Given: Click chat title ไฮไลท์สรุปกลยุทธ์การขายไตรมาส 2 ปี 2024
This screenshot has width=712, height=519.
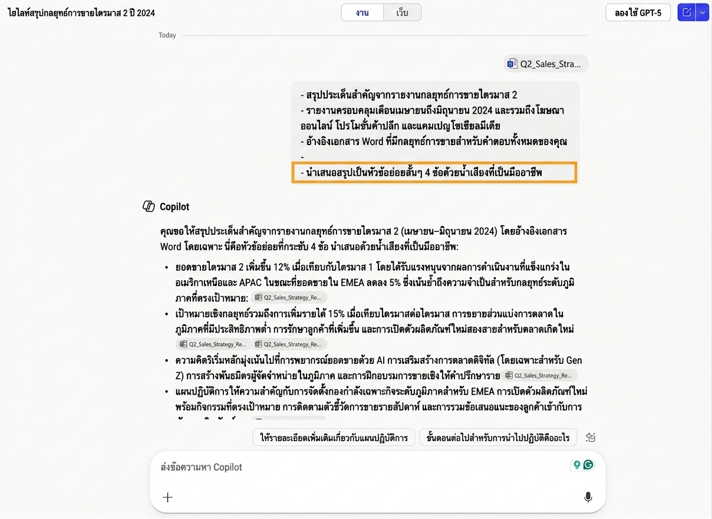Looking at the screenshot, I should pyautogui.click(x=81, y=12).
